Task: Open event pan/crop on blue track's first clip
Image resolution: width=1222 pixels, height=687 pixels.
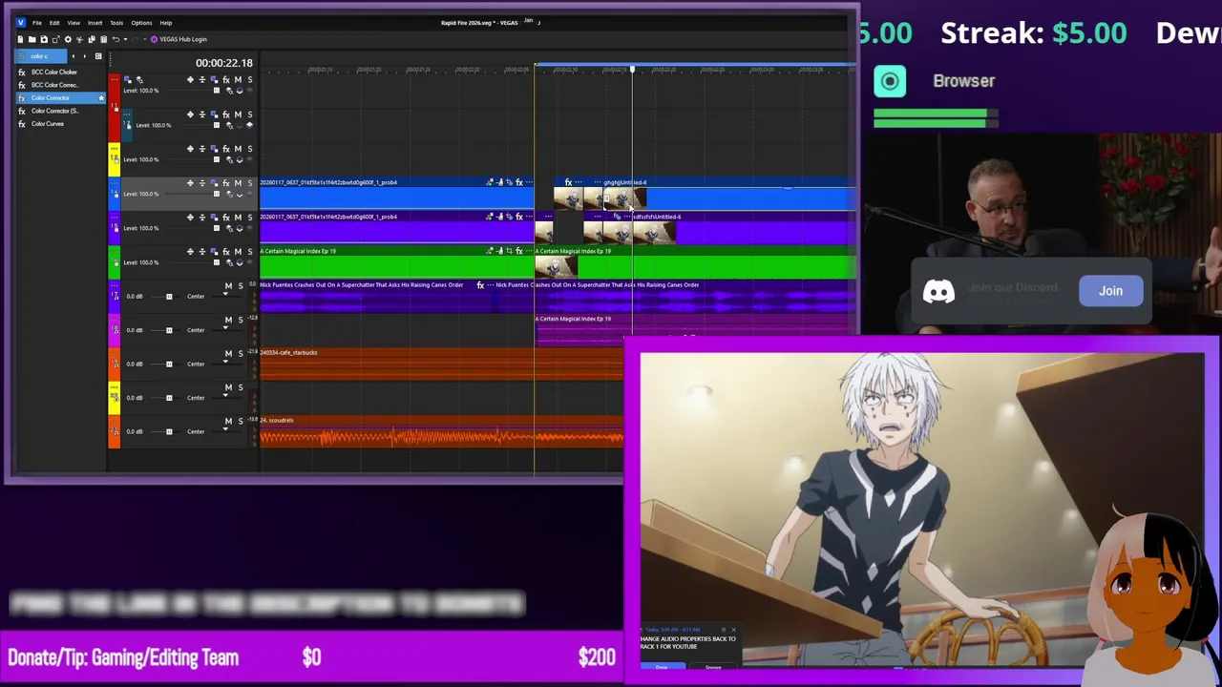Action: [x=509, y=182]
